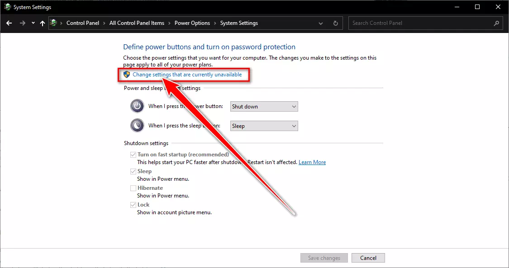
Task: Open the sleep button action dropdown
Action: 264,126
